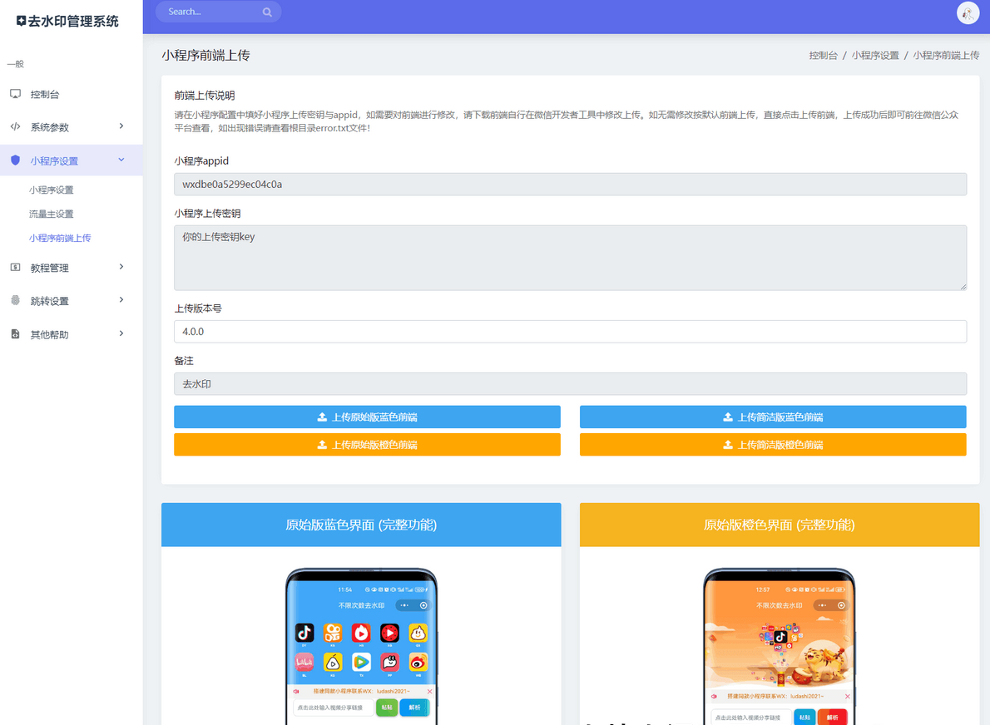Open the 其他帮助 sidebar menu
This screenshot has height=725, width=990.
point(72,333)
